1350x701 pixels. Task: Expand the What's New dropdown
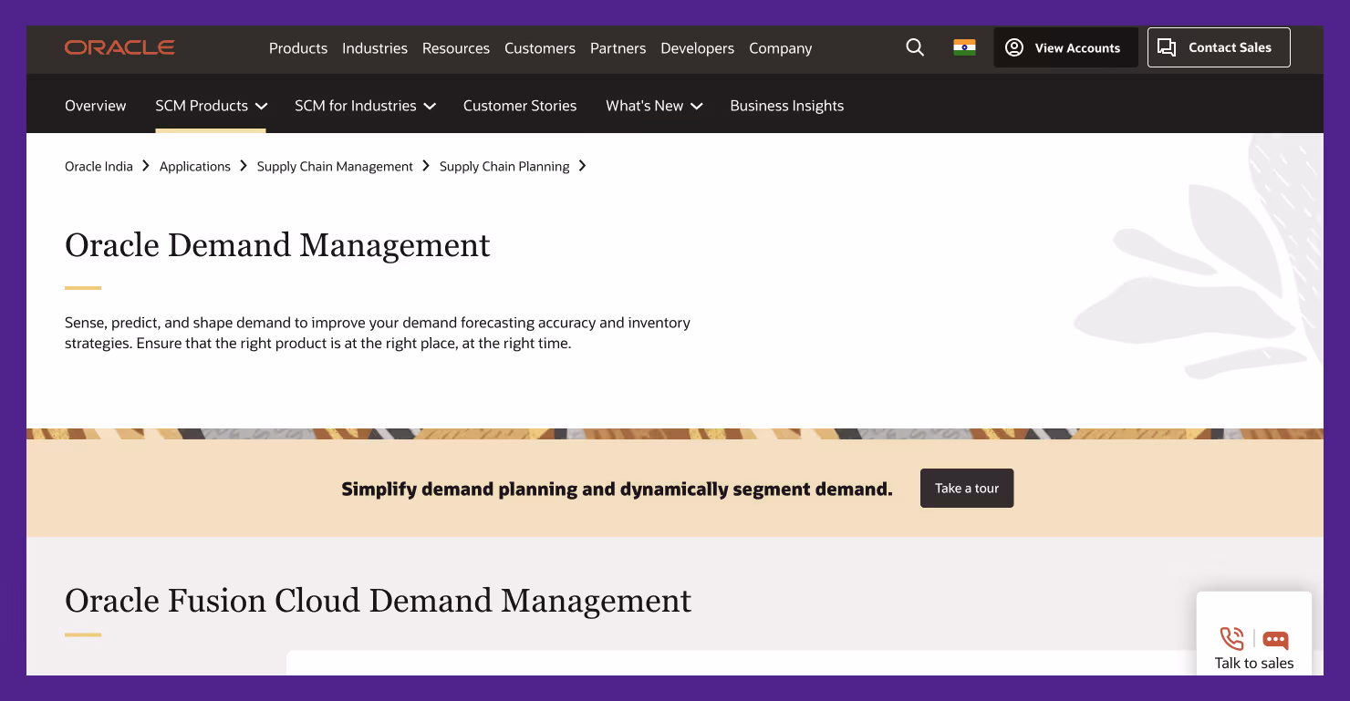654,106
